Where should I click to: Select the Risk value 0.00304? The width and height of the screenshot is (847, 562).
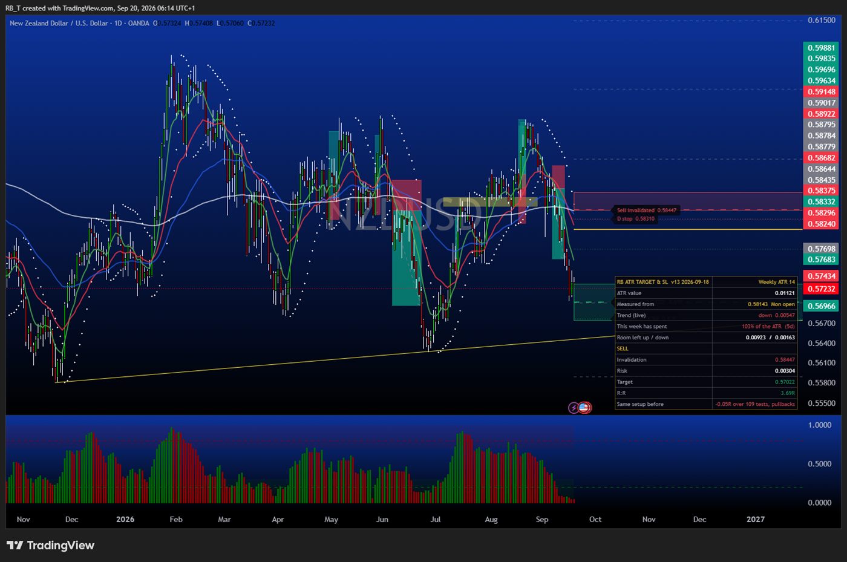tap(785, 371)
